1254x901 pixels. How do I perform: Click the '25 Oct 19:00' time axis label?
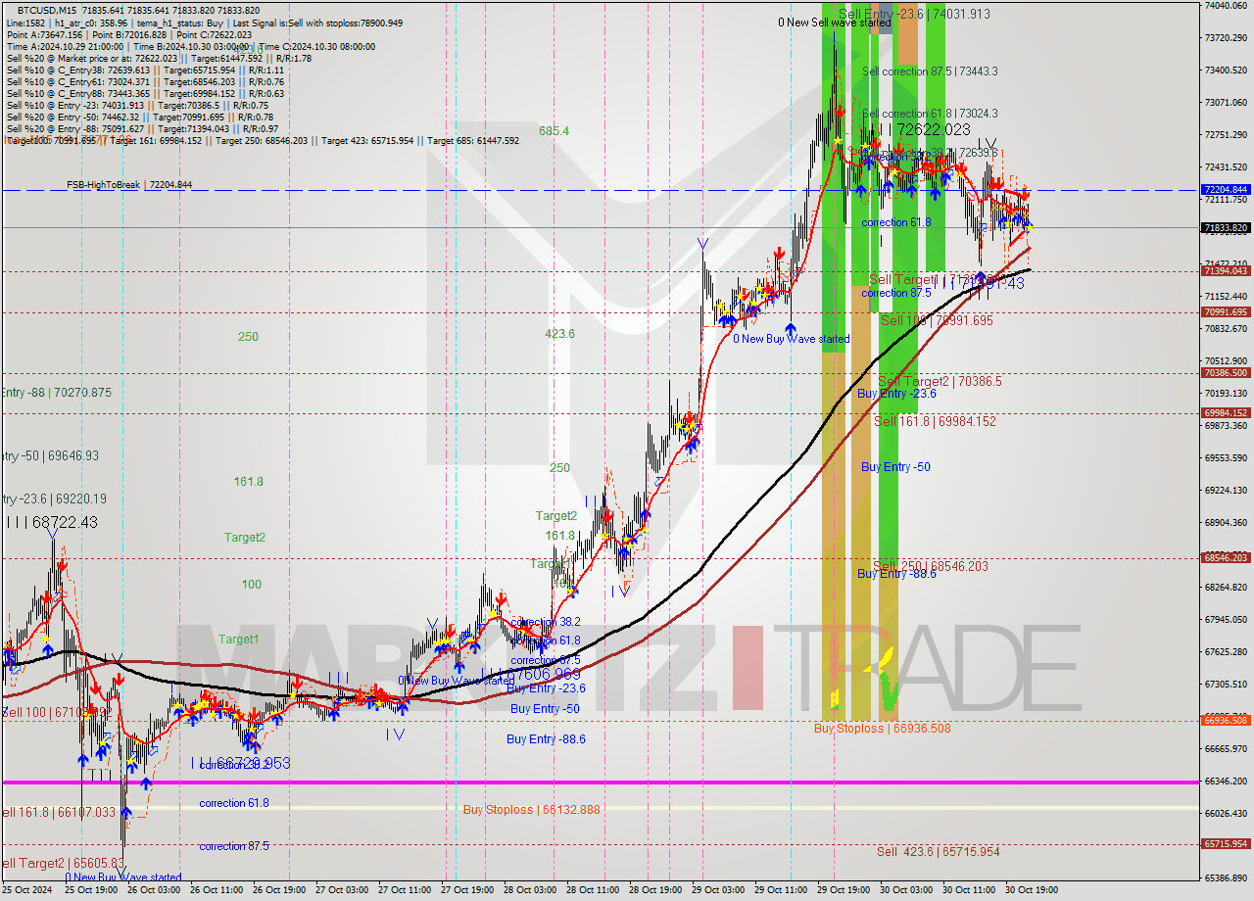click(91, 891)
